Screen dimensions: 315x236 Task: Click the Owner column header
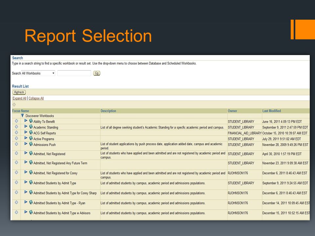click(x=232, y=111)
